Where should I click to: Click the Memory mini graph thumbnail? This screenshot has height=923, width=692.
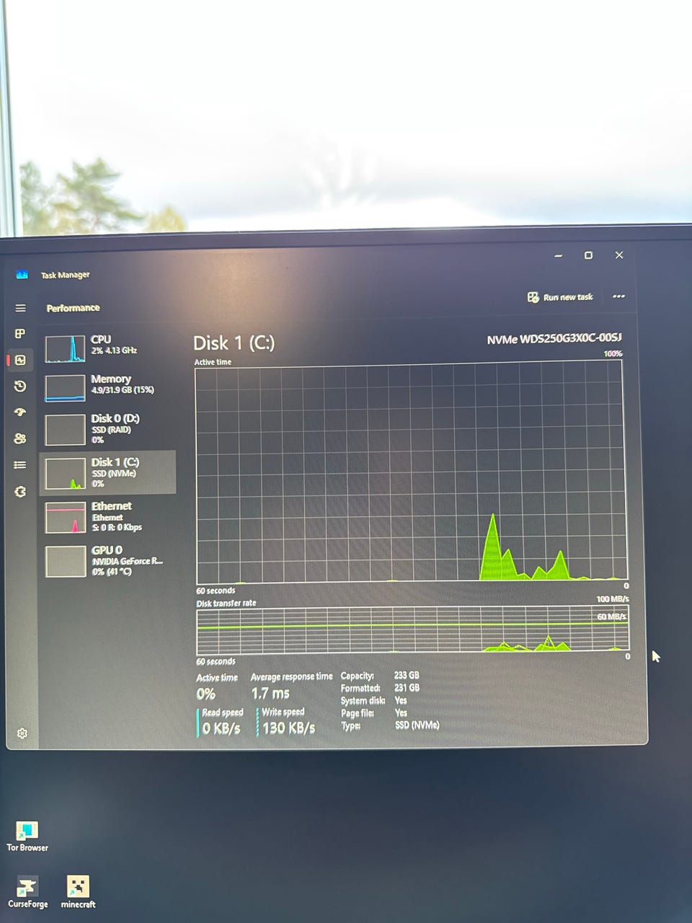tap(65, 388)
